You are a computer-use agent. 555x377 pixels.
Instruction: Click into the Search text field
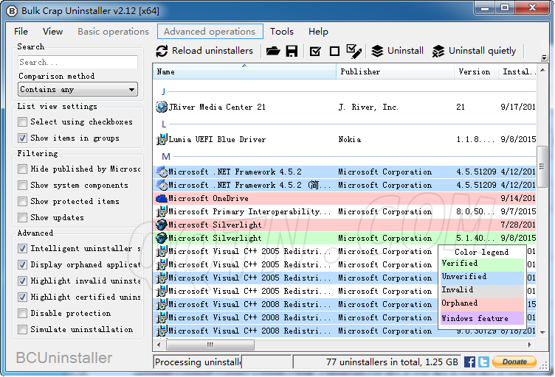[x=77, y=63]
